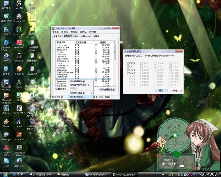Screen dimensions: 221x177
Task: Open the ViewNX desktop shortcut
Action: pyautogui.click(x=19, y=4)
